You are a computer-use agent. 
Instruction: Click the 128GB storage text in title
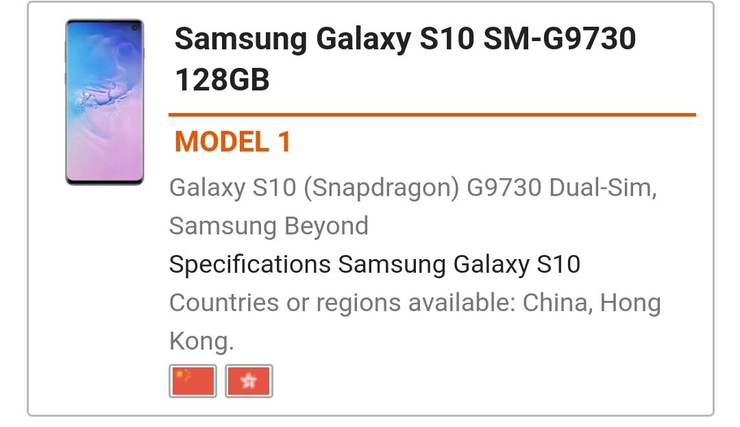click(222, 79)
